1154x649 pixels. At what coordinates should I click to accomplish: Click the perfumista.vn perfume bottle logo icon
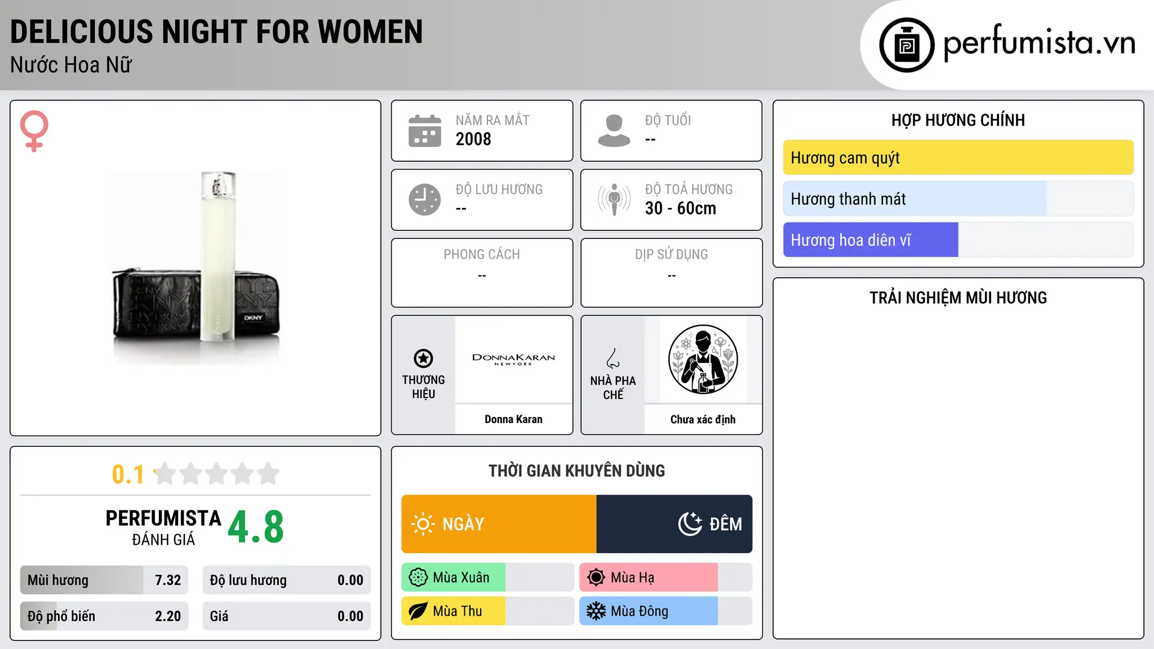pos(907,45)
